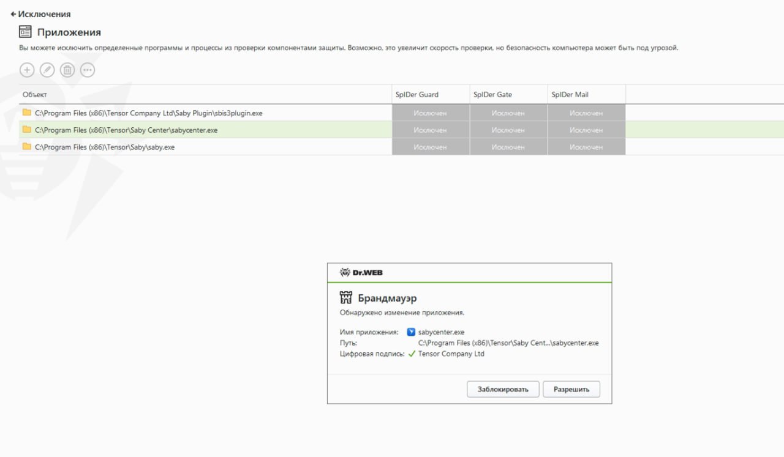Viewport: 784px width, 457px height.
Task: Click the folder icon for saby.exe row
Action: [26, 147]
